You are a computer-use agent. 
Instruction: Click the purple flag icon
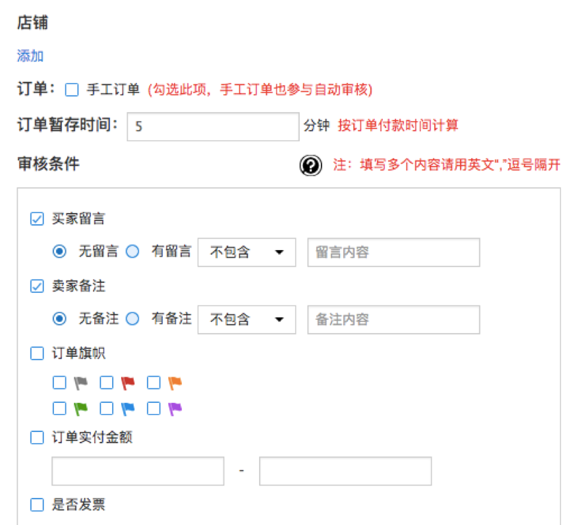pyautogui.click(x=175, y=409)
